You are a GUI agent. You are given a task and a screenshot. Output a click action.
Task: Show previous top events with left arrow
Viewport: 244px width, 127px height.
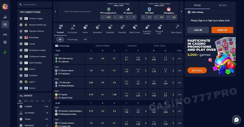tap(56, 12)
